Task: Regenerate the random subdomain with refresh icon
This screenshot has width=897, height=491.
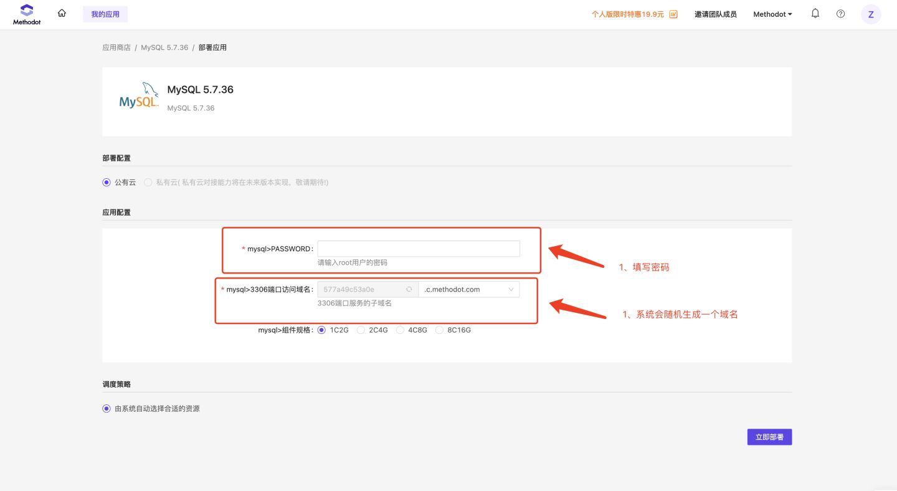Action: [x=409, y=289]
